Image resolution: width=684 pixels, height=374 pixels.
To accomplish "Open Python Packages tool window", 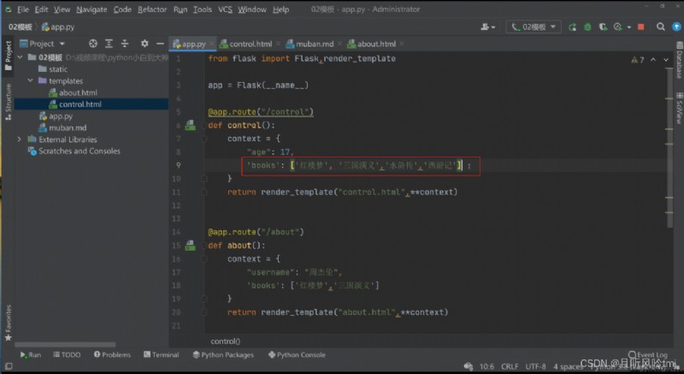I will tap(223, 355).
